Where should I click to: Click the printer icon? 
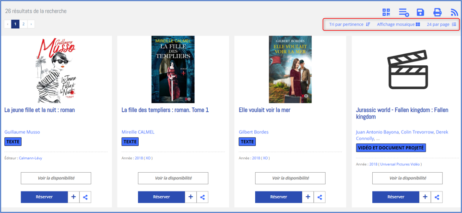pyautogui.click(x=437, y=12)
